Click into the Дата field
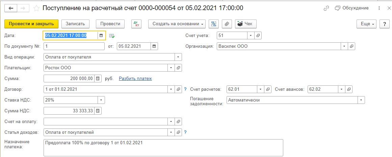The height and width of the screenshot is (157, 392). [x=70, y=36]
